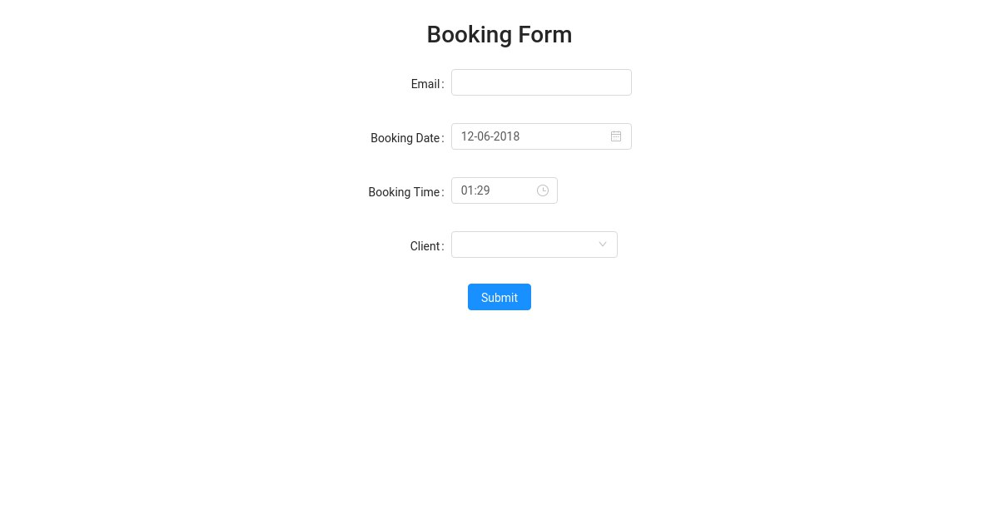Screen dimensions: 999x524
Task: Click the Booking Date field showing 12-06-2018
Action: coord(541,136)
